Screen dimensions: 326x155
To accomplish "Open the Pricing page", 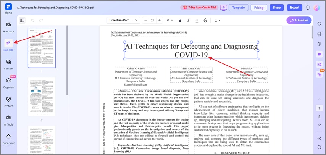I will point(259,8).
